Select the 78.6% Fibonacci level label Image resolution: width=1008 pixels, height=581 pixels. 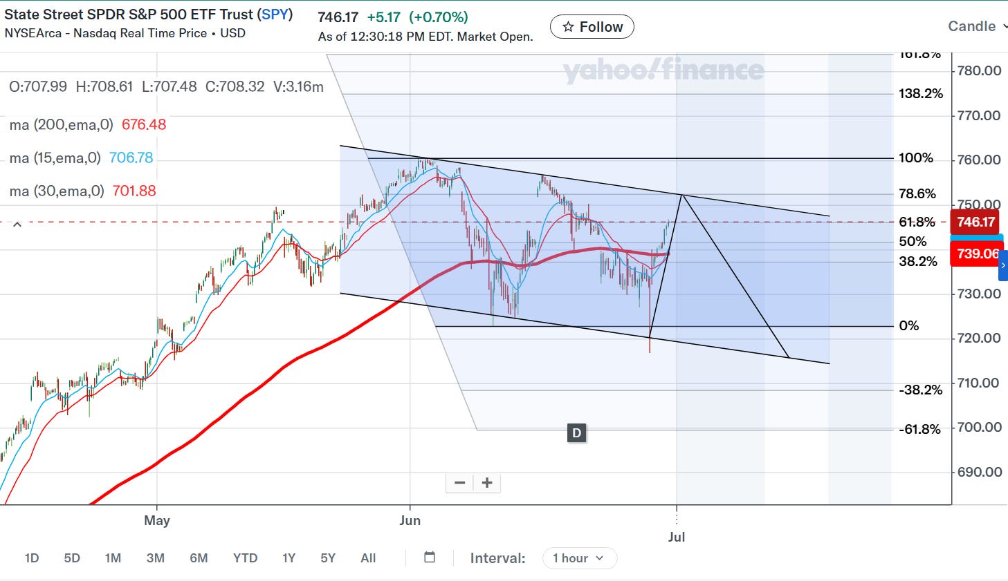917,194
